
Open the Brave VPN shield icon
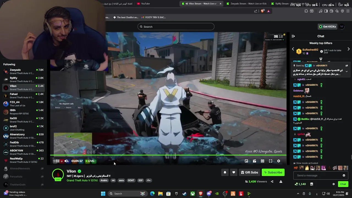(x=342, y=11)
